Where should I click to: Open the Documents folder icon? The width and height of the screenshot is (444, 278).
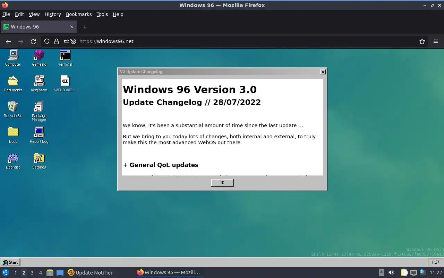pos(13,84)
